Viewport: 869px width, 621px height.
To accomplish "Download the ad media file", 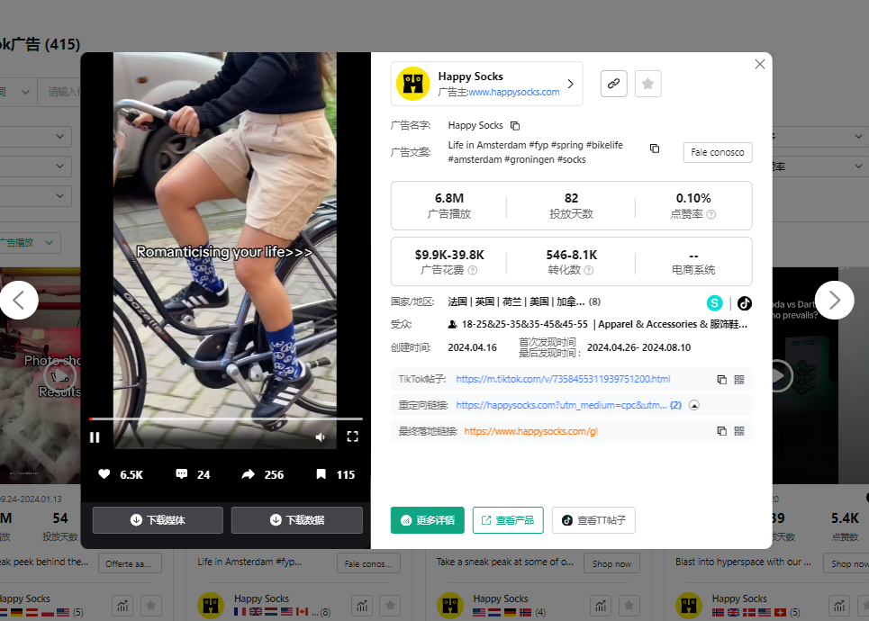I will tap(158, 520).
